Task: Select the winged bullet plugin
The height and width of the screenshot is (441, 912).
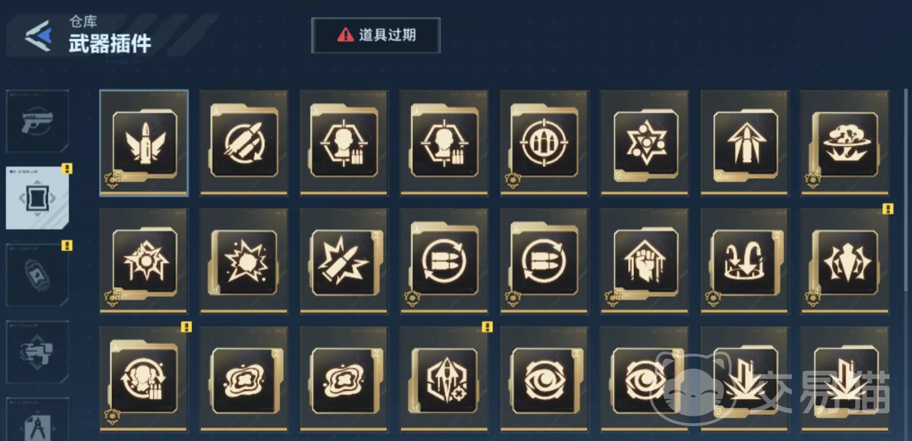Action: [144, 143]
